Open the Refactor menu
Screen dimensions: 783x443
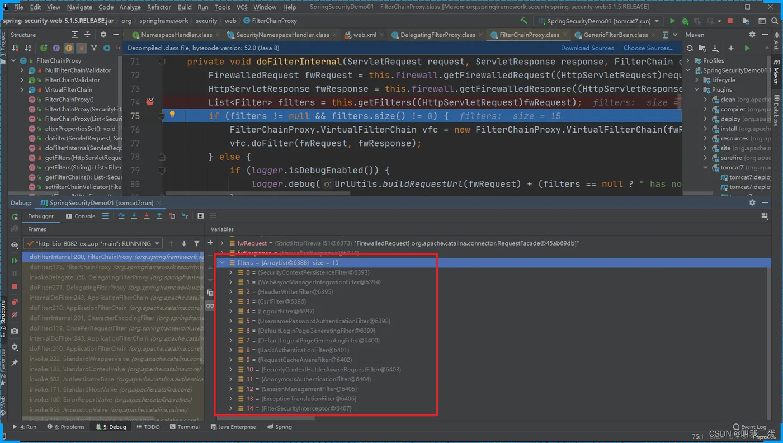[159, 7]
